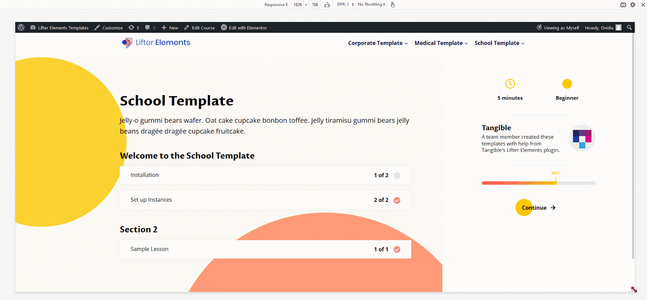Click the Continue button
The image size is (647, 300).
tap(536, 208)
